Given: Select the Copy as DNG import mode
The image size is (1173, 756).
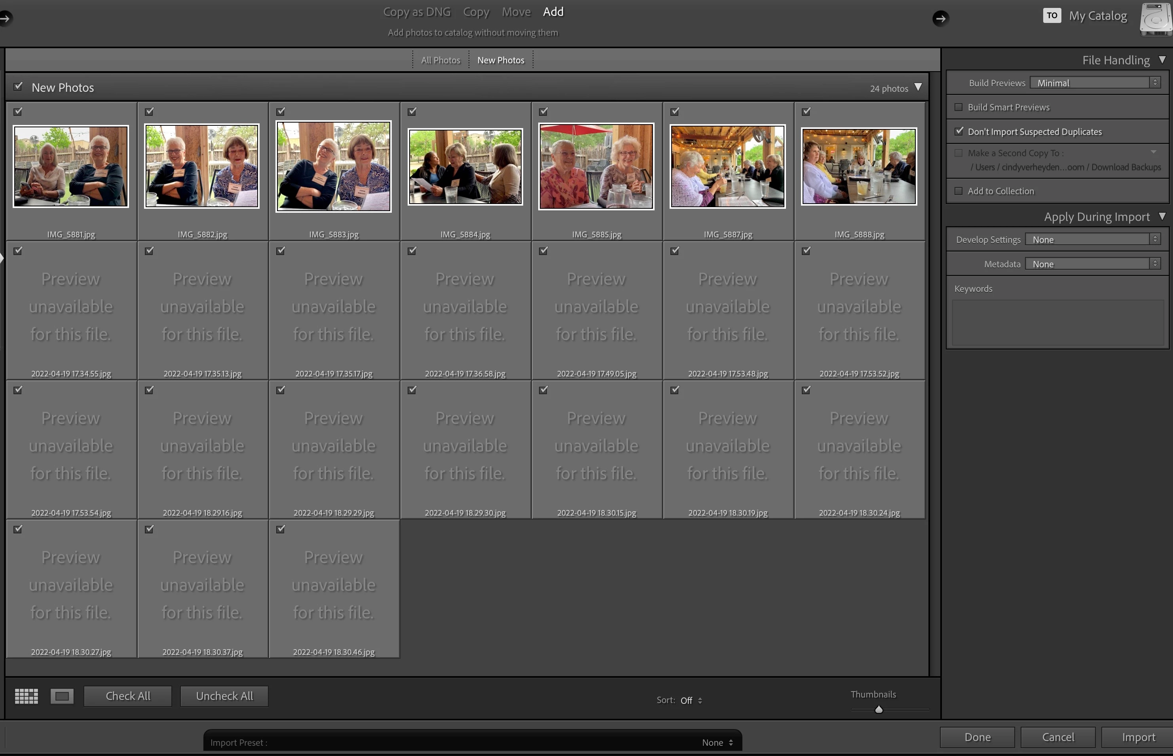Looking at the screenshot, I should [x=417, y=12].
